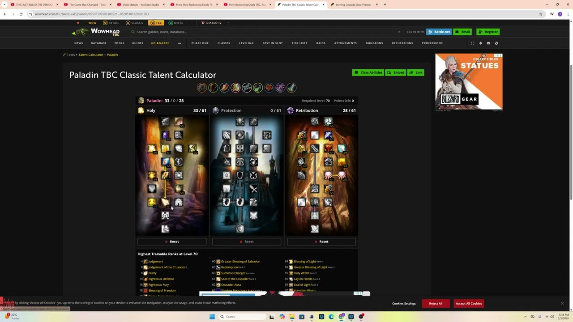Select the Priest class icon
The height and width of the screenshot is (322, 573).
pyautogui.click(x=247, y=88)
